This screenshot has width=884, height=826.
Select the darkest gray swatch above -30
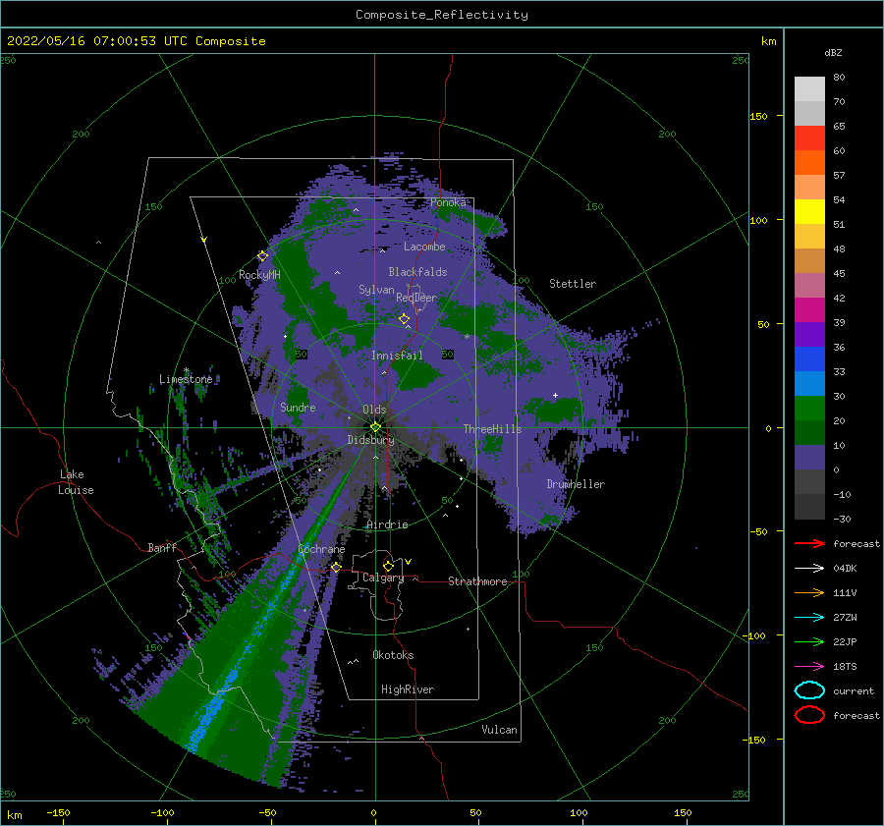[x=809, y=507]
